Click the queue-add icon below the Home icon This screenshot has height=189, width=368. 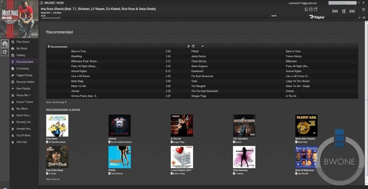pyautogui.click(x=5, y=52)
